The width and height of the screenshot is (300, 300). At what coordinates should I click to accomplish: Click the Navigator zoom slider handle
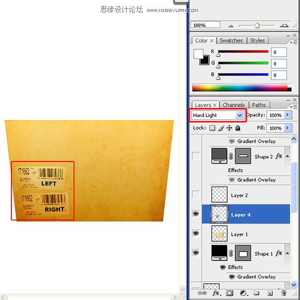point(257,26)
